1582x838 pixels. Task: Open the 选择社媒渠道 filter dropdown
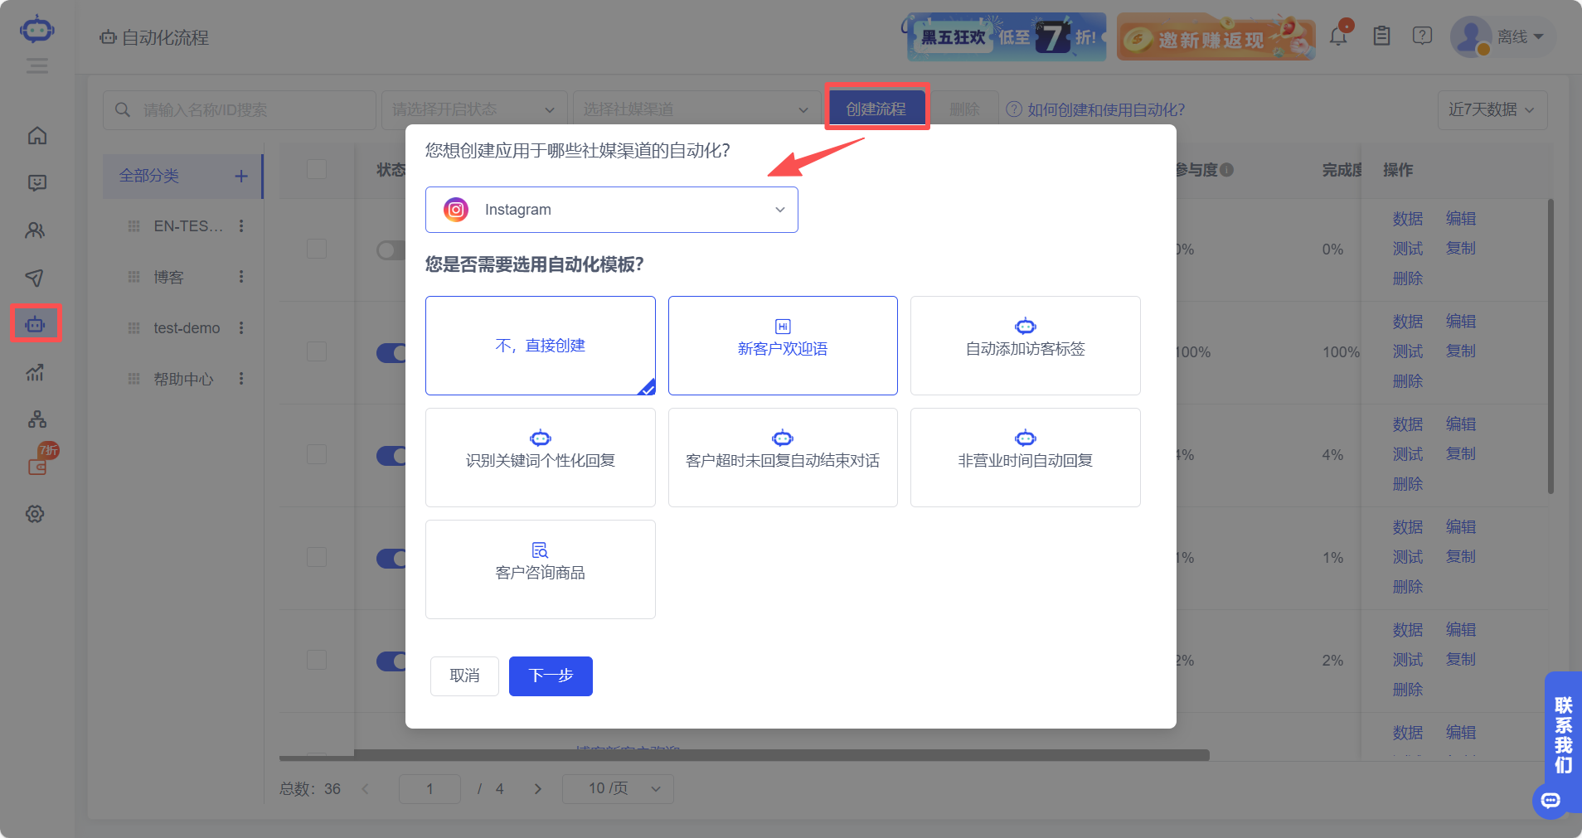click(x=696, y=110)
